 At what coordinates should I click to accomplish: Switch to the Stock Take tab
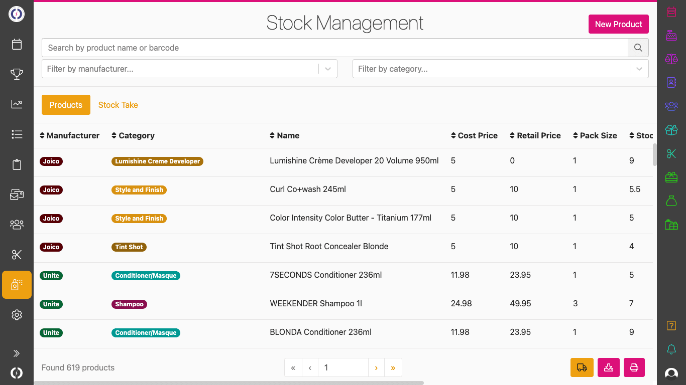pos(118,105)
